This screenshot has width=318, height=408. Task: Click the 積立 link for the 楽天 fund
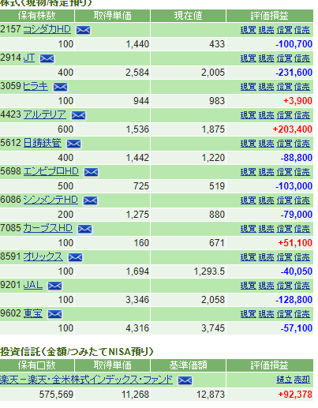click(x=284, y=380)
